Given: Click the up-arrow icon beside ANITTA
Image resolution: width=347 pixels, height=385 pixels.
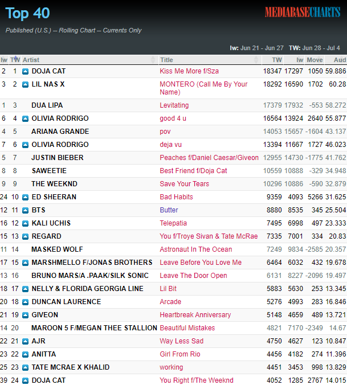Looking at the screenshot, I should pyautogui.click(x=25, y=355).
